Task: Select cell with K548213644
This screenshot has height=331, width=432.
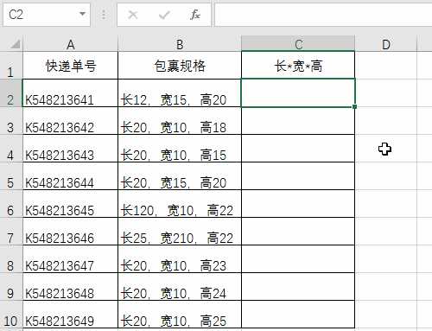Action: coord(71,176)
